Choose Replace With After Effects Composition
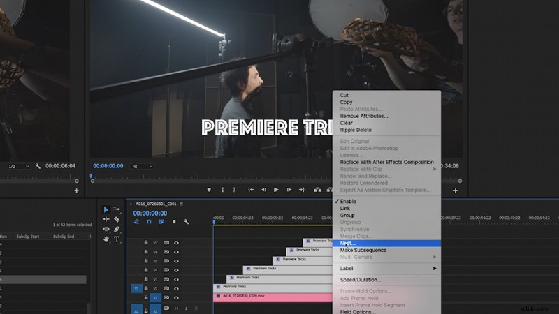 (387, 162)
